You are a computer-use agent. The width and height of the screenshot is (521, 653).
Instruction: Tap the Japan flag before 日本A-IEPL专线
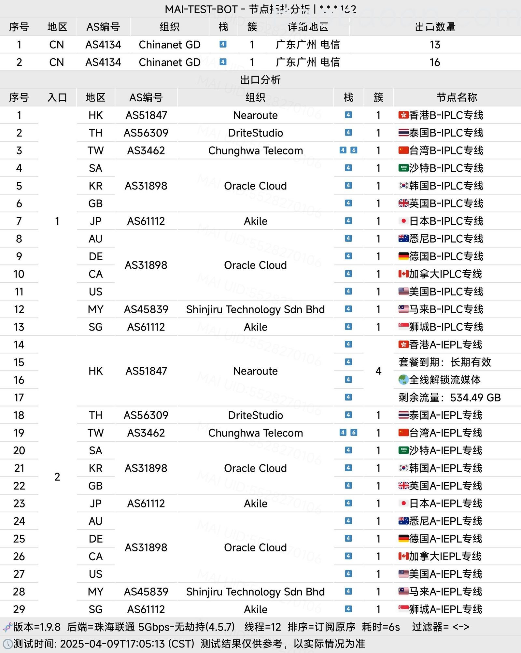(x=403, y=503)
